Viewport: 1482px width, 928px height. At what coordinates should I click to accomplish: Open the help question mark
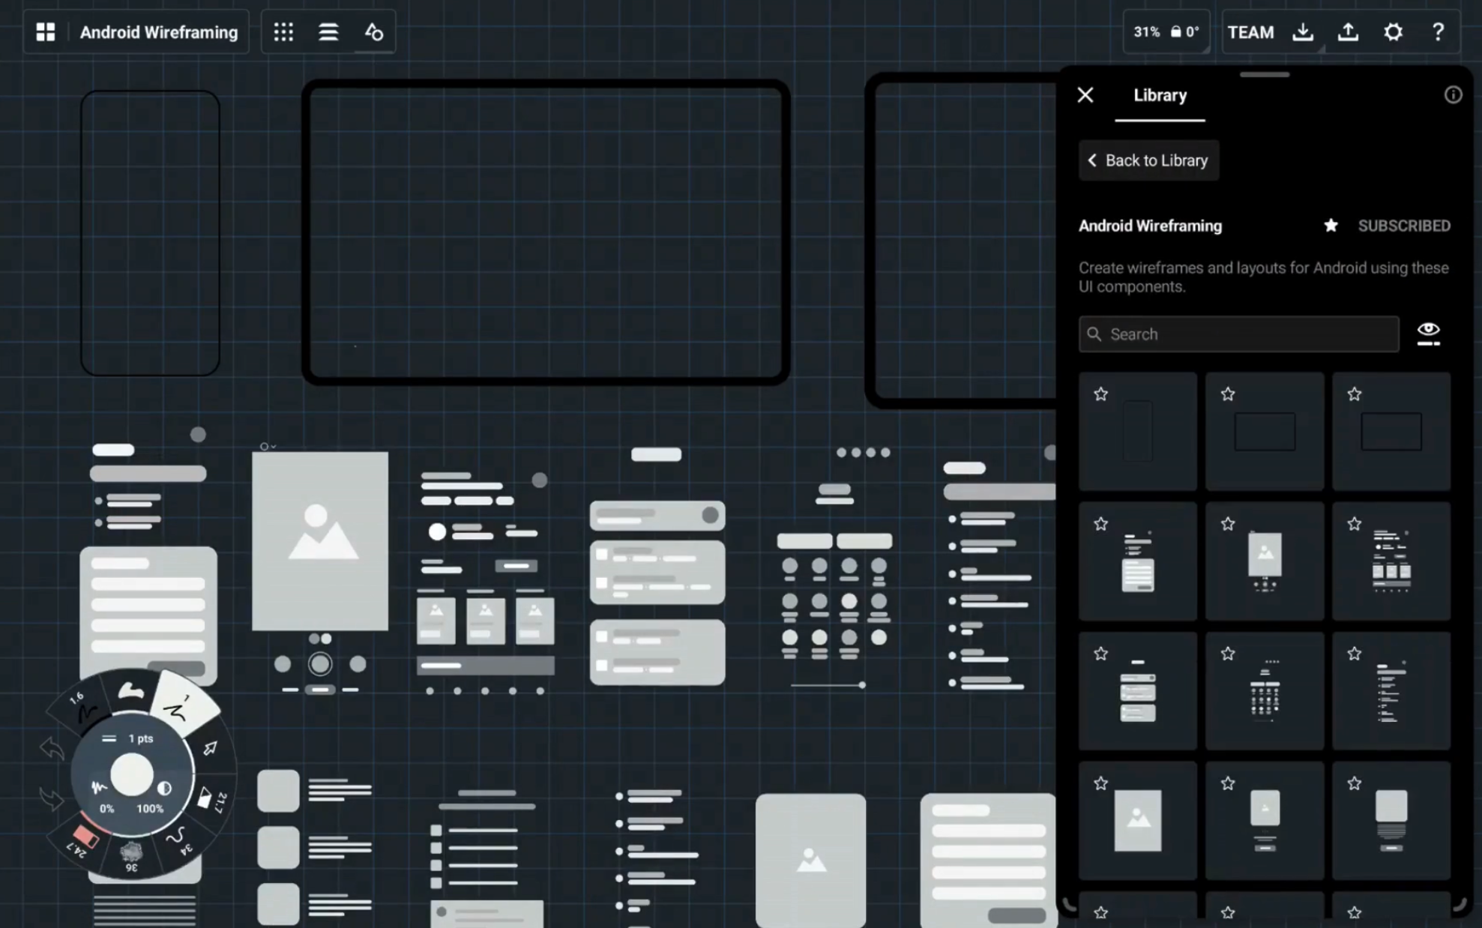pos(1438,31)
